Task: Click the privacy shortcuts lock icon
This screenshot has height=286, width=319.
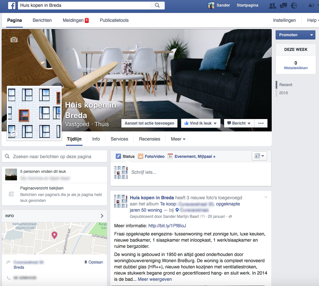Action: click(312, 6)
